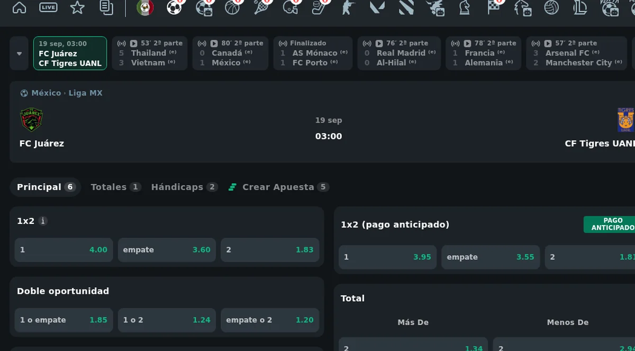Select the Tennis racket sport icon

(x=262, y=7)
